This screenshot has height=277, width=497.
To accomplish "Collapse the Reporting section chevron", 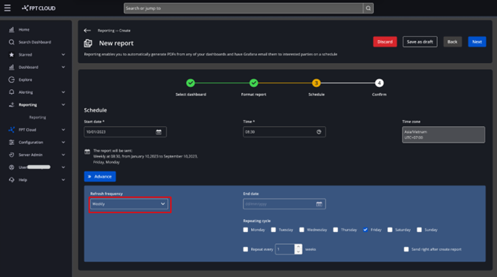I will [x=64, y=104].
